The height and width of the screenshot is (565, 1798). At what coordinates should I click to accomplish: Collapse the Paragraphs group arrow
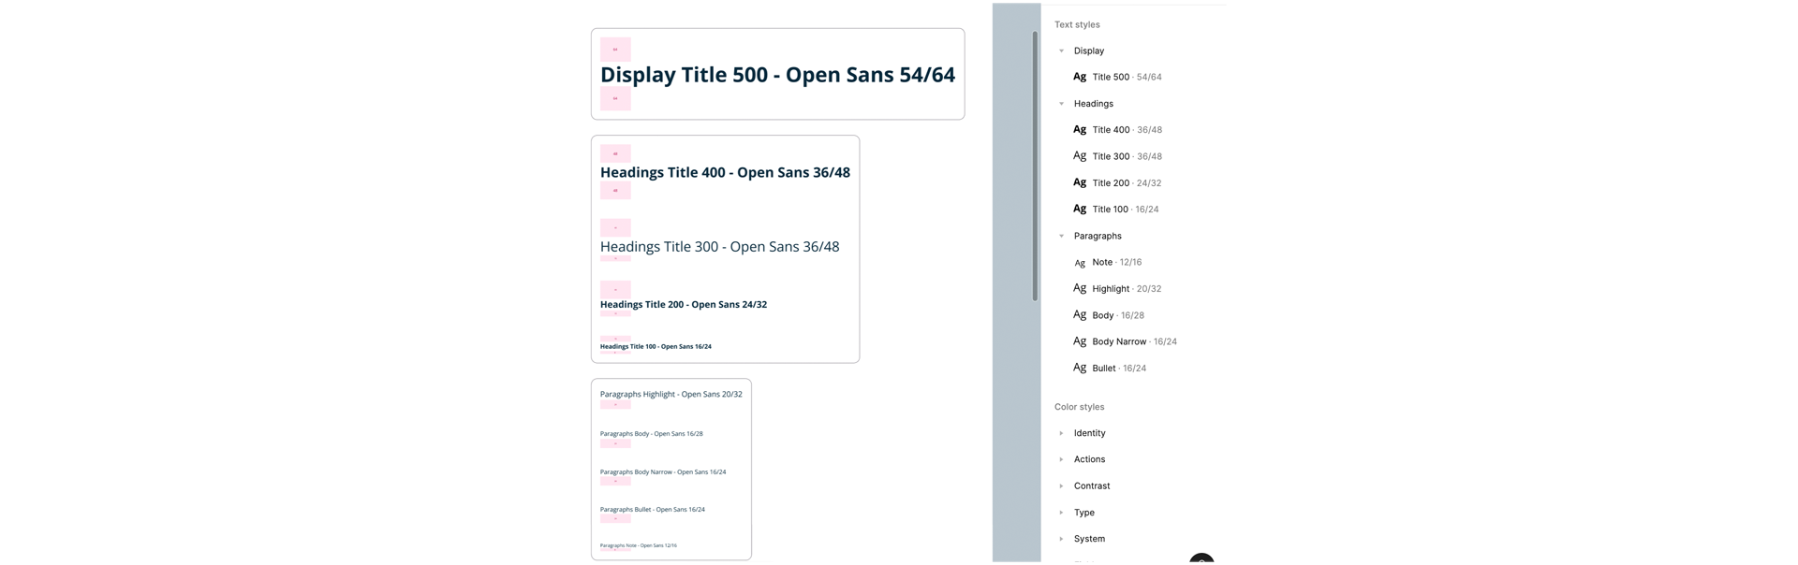1061,237
